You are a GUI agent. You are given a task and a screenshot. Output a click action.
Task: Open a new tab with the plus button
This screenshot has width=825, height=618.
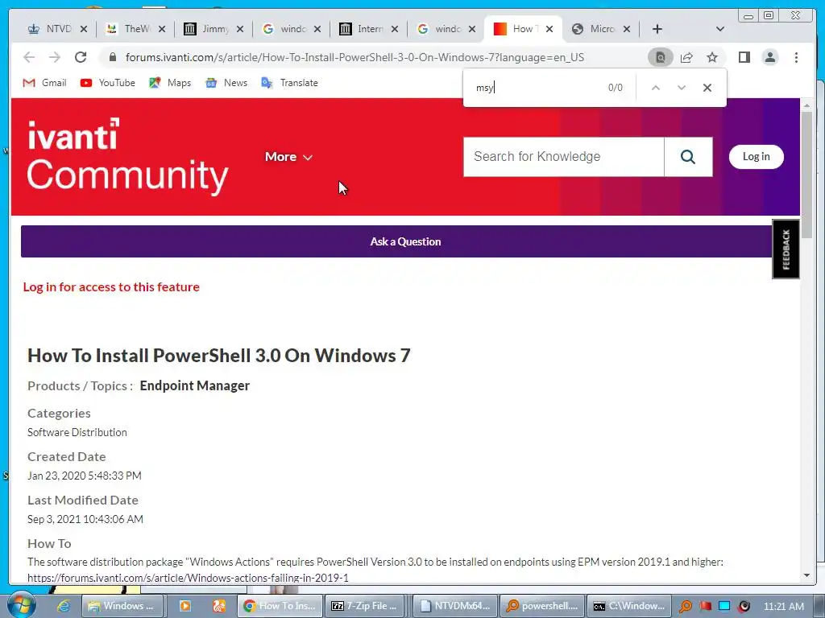pos(657,29)
